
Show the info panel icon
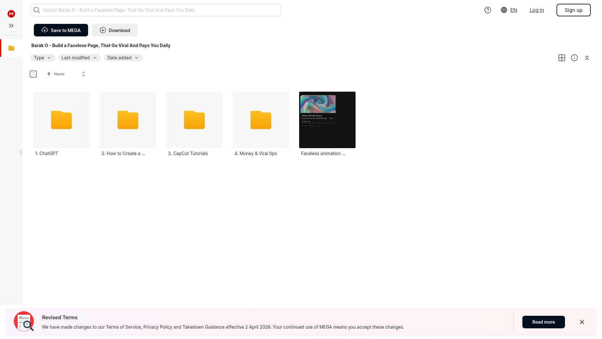click(x=574, y=58)
